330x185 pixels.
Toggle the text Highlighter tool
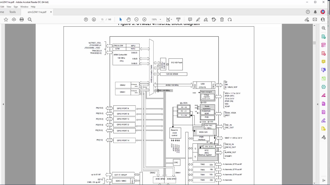pyautogui.click(x=198, y=20)
